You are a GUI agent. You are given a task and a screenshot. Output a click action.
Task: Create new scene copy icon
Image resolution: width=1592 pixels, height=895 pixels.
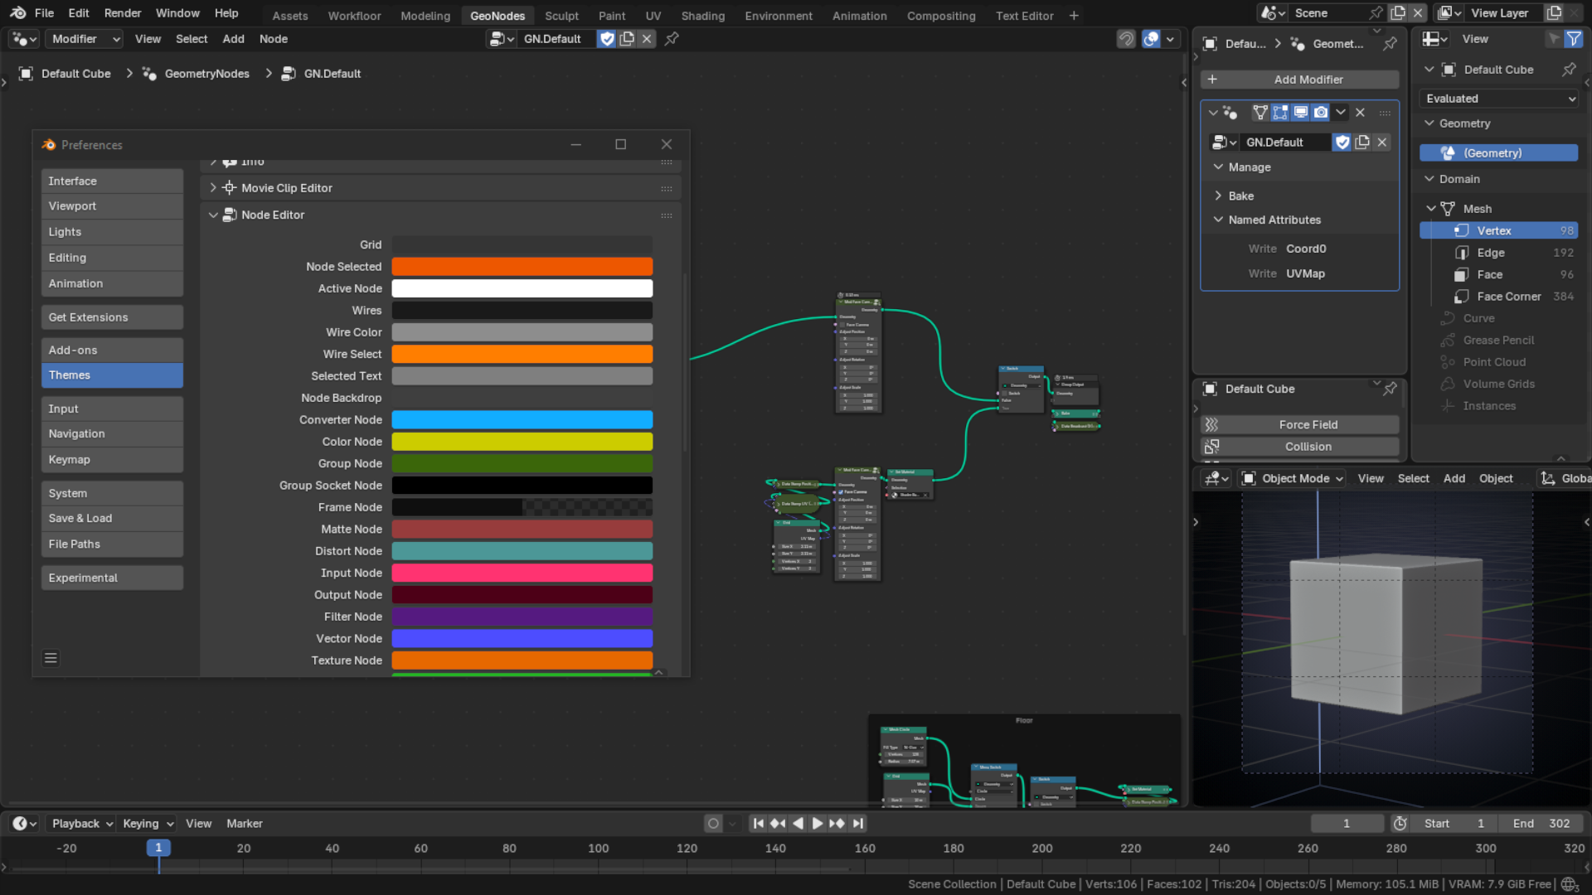[1398, 13]
